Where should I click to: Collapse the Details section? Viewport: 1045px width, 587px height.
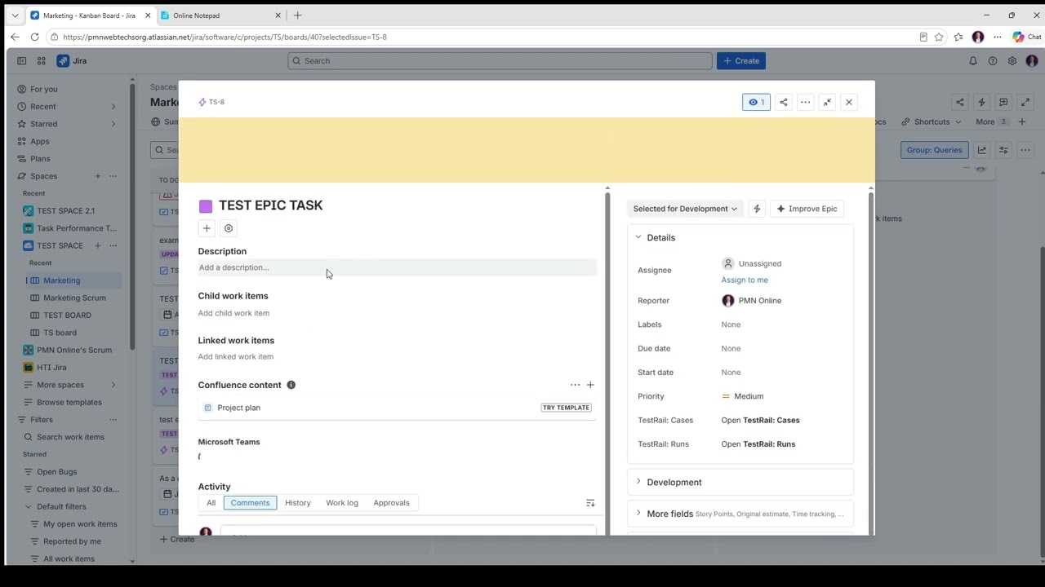pyautogui.click(x=638, y=237)
